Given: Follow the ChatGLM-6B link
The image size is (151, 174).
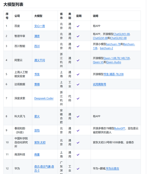Looking at the screenshot, I should coord(100,38).
